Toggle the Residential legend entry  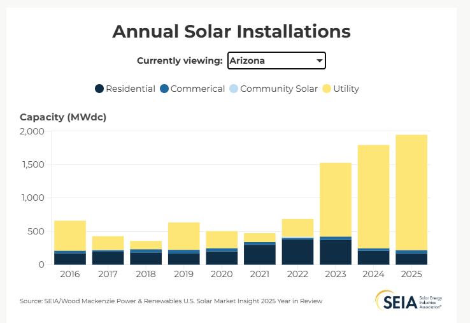click(125, 89)
